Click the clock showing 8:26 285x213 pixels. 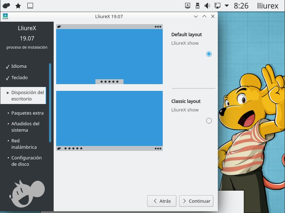[241, 6]
